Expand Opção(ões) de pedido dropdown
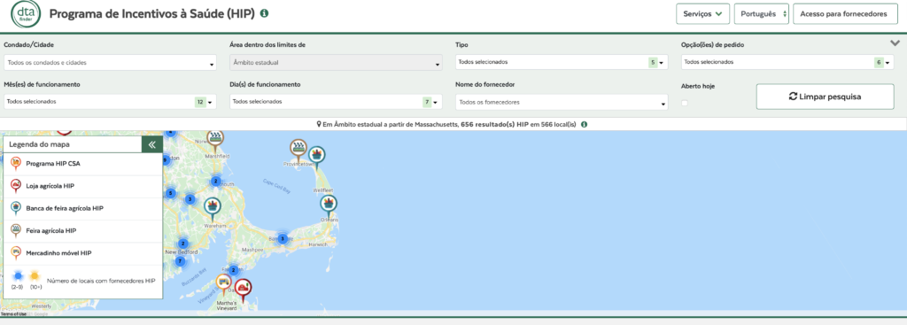The width and height of the screenshot is (907, 325). [787, 62]
